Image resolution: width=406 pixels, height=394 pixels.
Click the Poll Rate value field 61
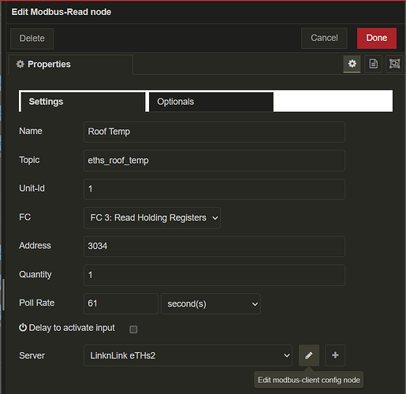click(x=121, y=304)
